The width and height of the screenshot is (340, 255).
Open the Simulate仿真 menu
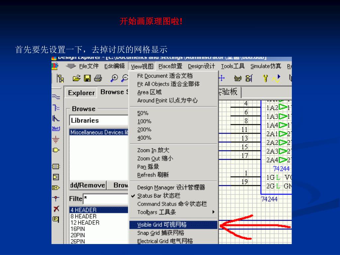tap(266, 66)
